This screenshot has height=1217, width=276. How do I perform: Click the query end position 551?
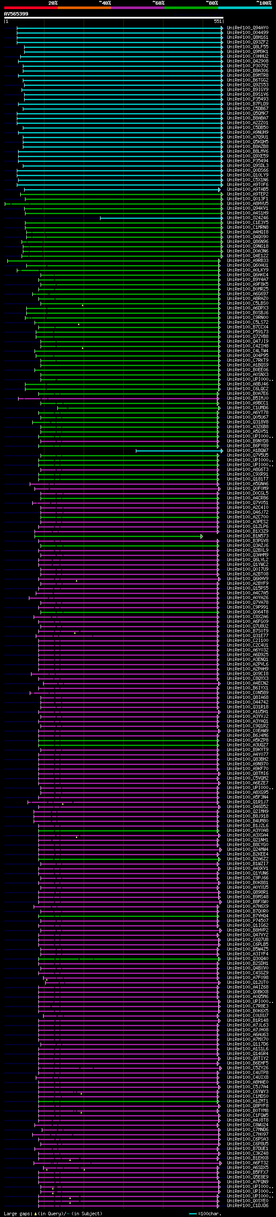pos(217,21)
